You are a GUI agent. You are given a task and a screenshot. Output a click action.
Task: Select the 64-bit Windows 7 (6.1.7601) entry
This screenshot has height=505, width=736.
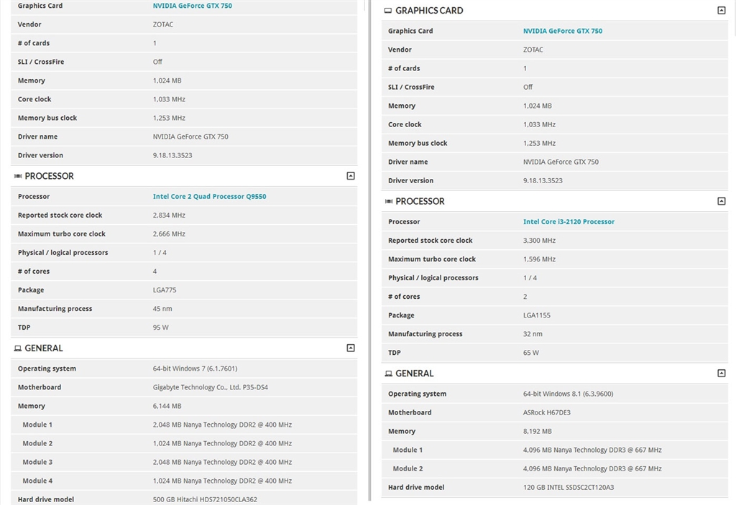195,369
